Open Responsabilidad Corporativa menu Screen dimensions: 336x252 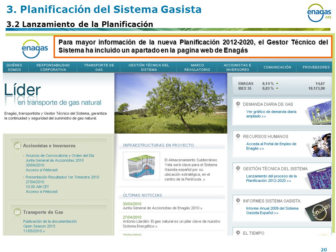click(53, 67)
